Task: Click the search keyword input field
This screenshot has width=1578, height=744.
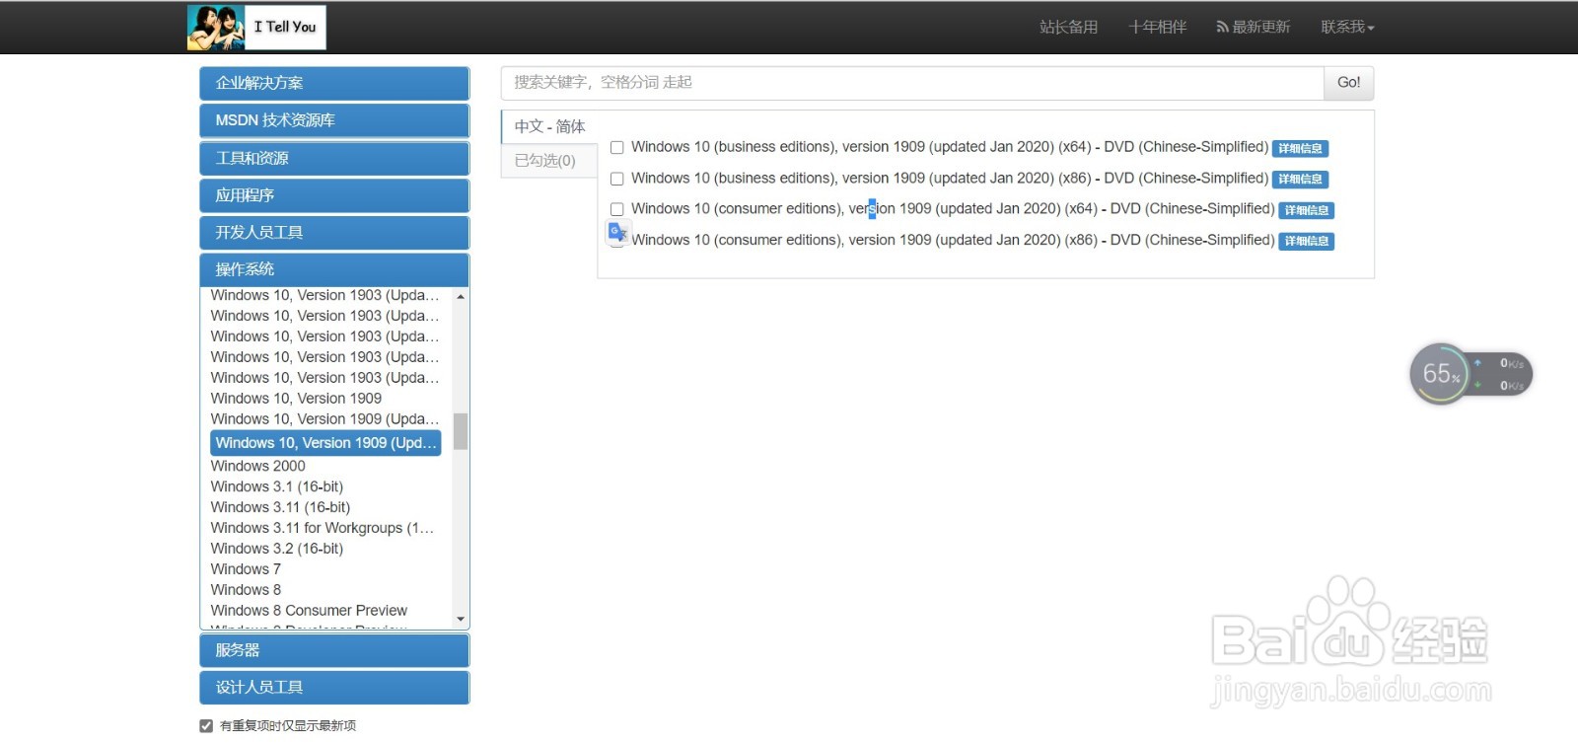Action: (912, 83)
